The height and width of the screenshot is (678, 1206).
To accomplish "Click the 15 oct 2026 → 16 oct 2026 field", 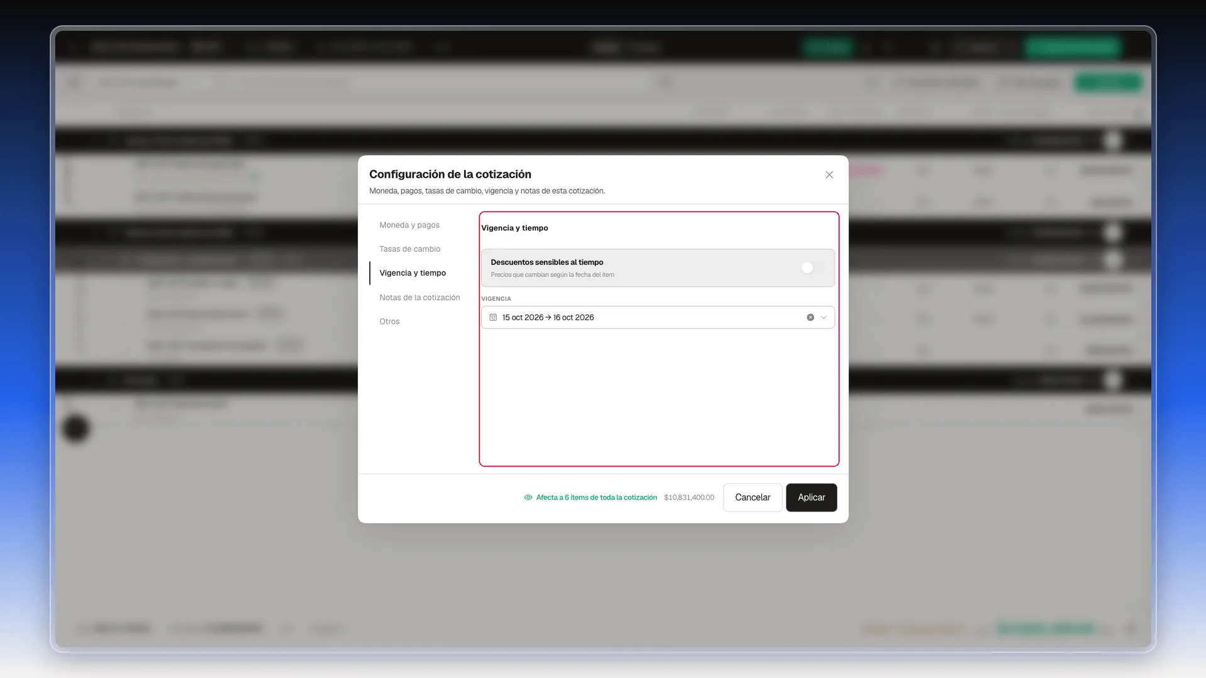I will click(658, 318).
